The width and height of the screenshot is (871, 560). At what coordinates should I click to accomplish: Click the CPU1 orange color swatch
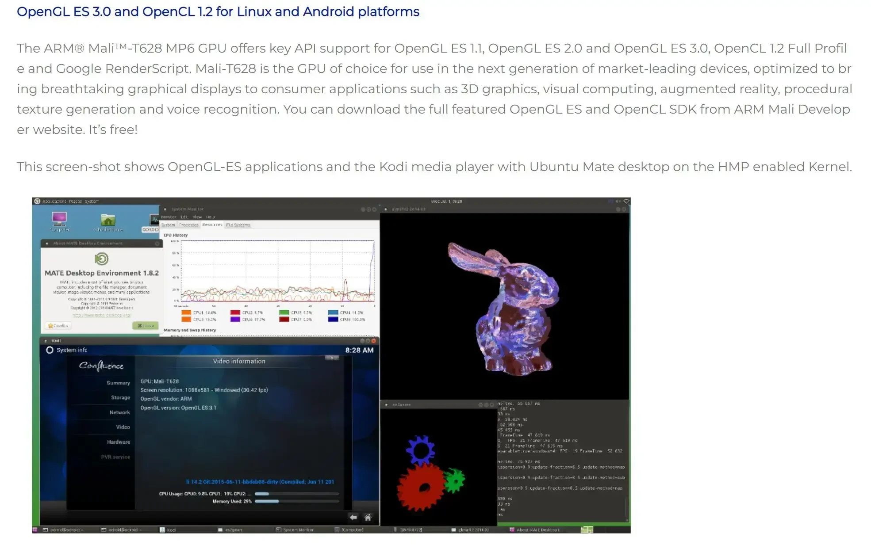(x=186, y=312)
